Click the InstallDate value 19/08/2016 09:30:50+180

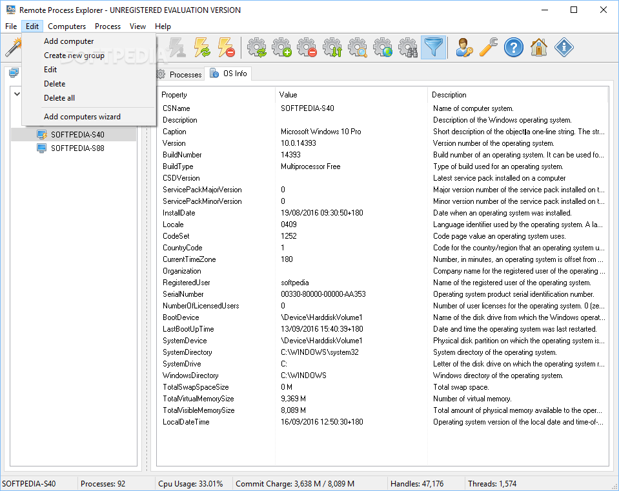coord(321,213)
